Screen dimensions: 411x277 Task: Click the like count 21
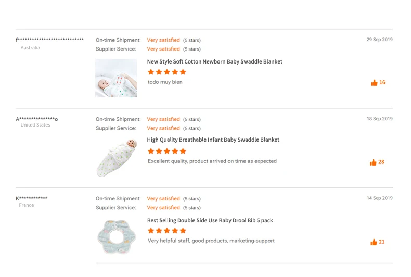[382, 242]
